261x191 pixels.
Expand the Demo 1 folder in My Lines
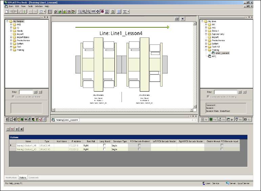coord(206,31)
